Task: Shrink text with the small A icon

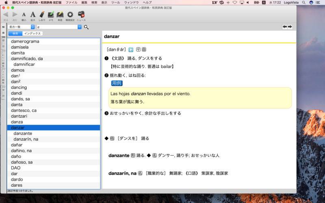Action: [24, 15]
